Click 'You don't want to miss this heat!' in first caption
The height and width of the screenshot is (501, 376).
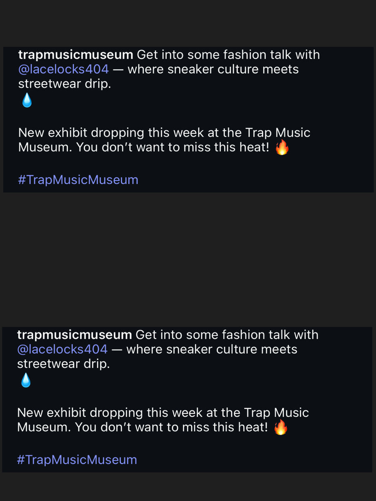[x=173, y=148]
